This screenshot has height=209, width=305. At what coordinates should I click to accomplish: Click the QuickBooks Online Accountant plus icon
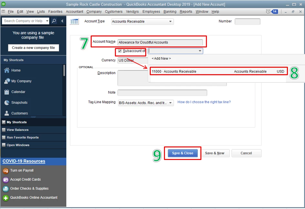[5, 198]
